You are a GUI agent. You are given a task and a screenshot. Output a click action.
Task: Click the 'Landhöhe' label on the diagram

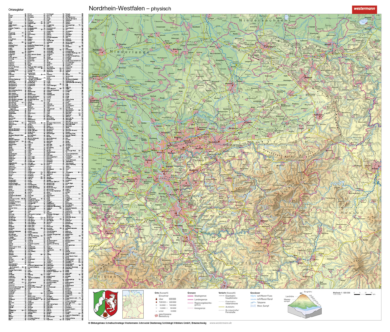289,296
